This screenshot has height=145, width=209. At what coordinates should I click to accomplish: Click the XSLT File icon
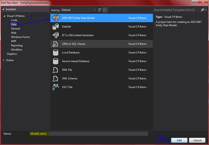(x=56, y=87)
